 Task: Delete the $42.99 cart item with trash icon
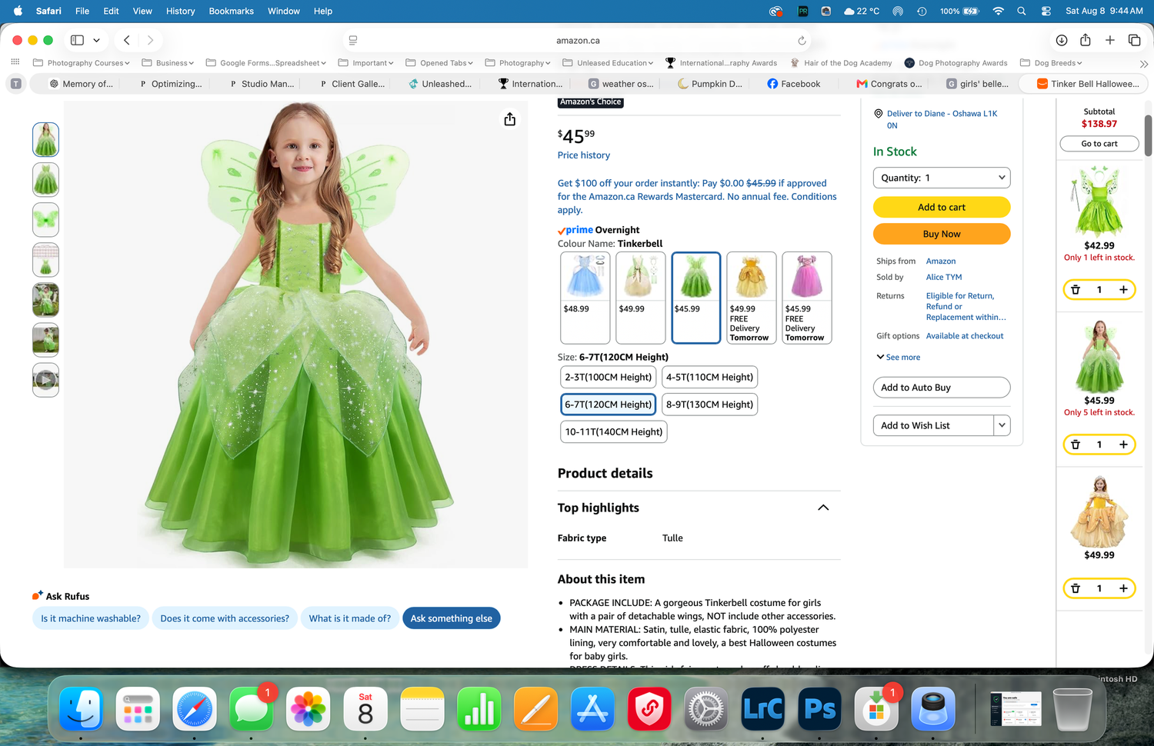1076,290
